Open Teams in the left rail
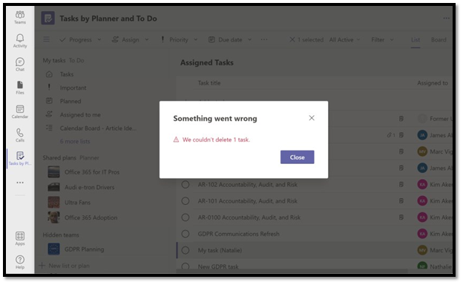The height and width of the screenshot is (285, 463). click(x=20, y=17)
